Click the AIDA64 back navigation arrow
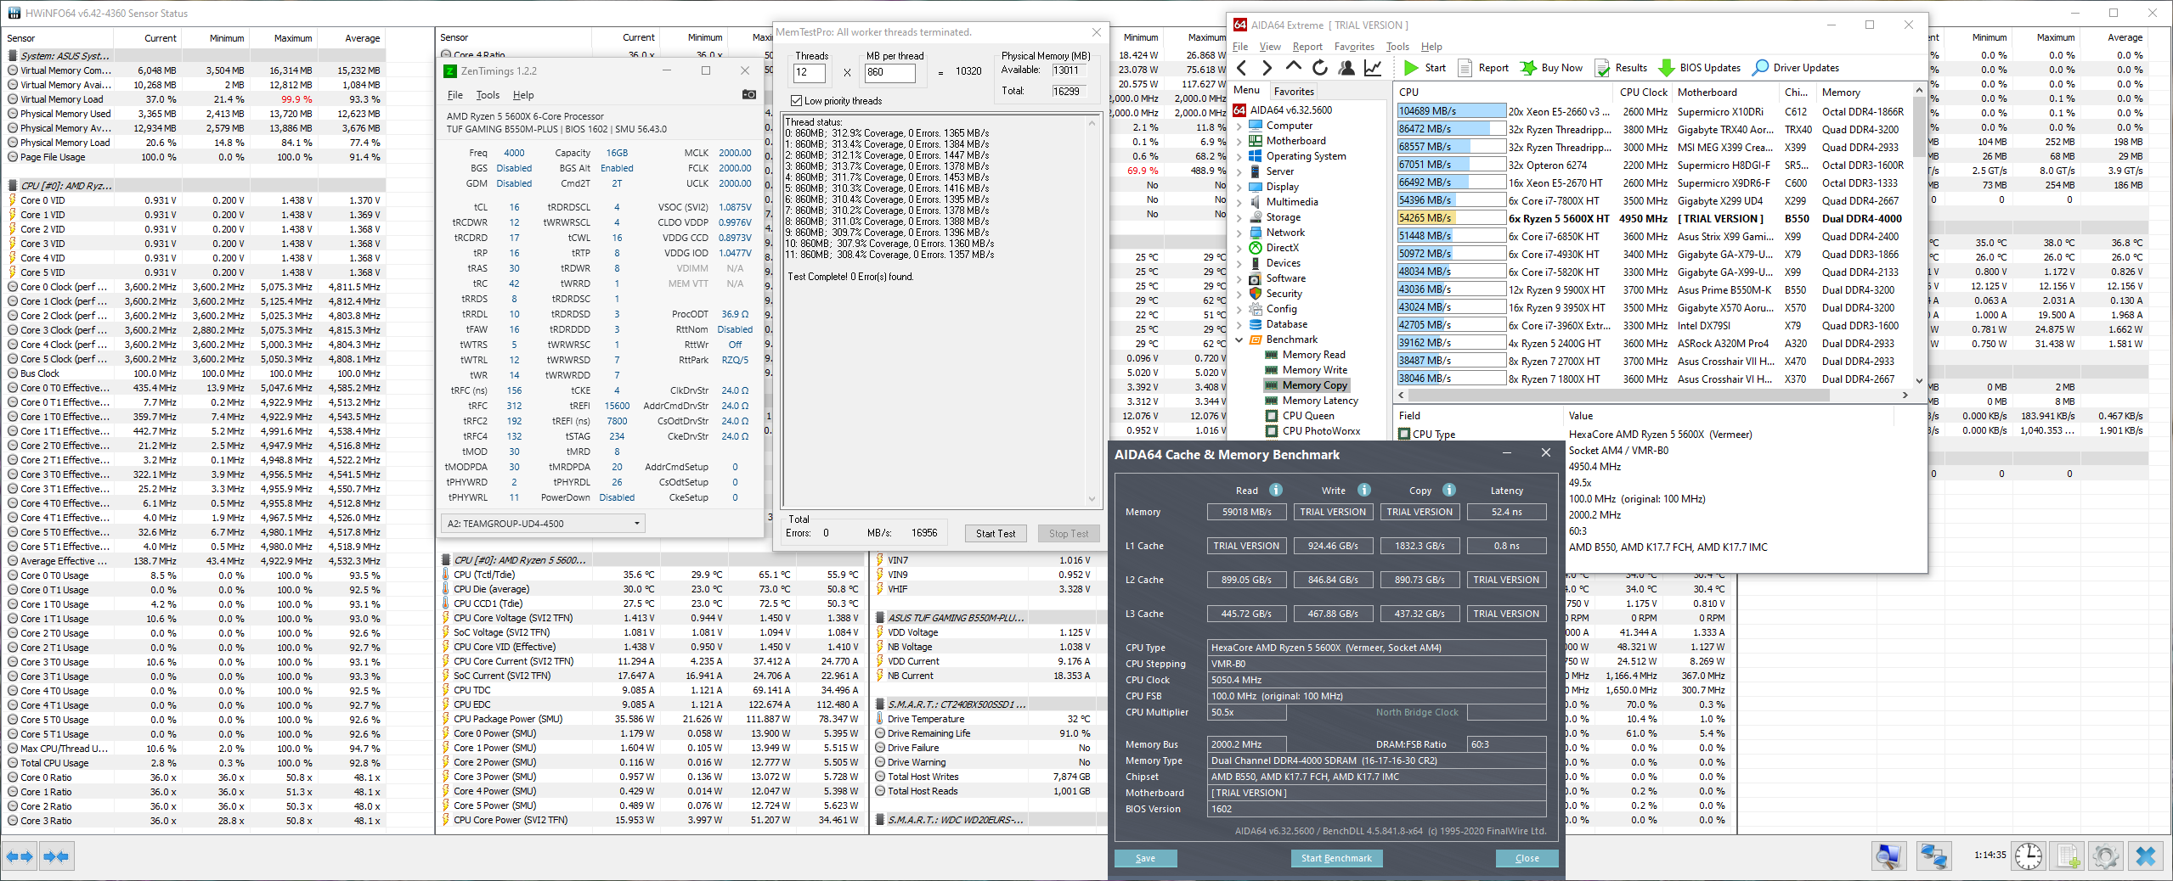Viewport: 2173px width, 881px height. point(1242,68)
